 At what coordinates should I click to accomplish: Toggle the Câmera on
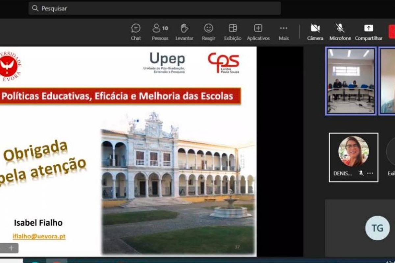pos(315,32)
